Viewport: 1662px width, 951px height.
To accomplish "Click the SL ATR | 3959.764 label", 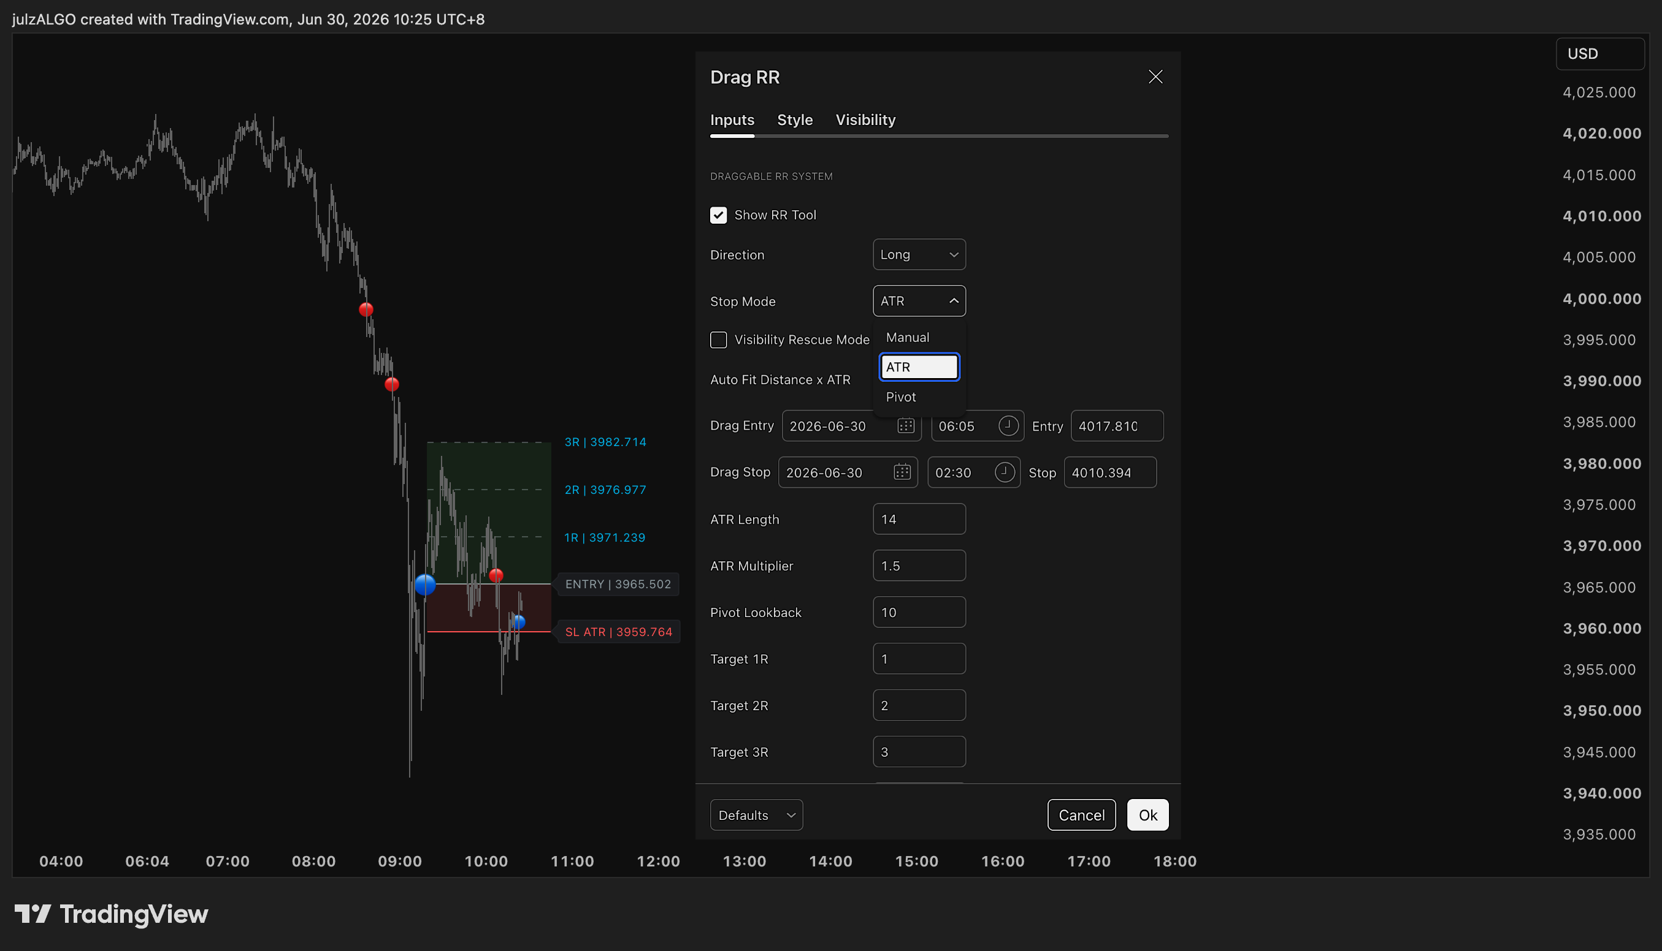I will [618, 632].
